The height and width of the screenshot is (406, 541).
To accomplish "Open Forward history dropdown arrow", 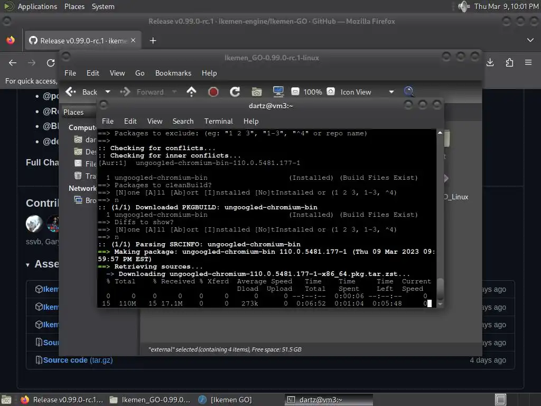I will click(x=174, y=92).
